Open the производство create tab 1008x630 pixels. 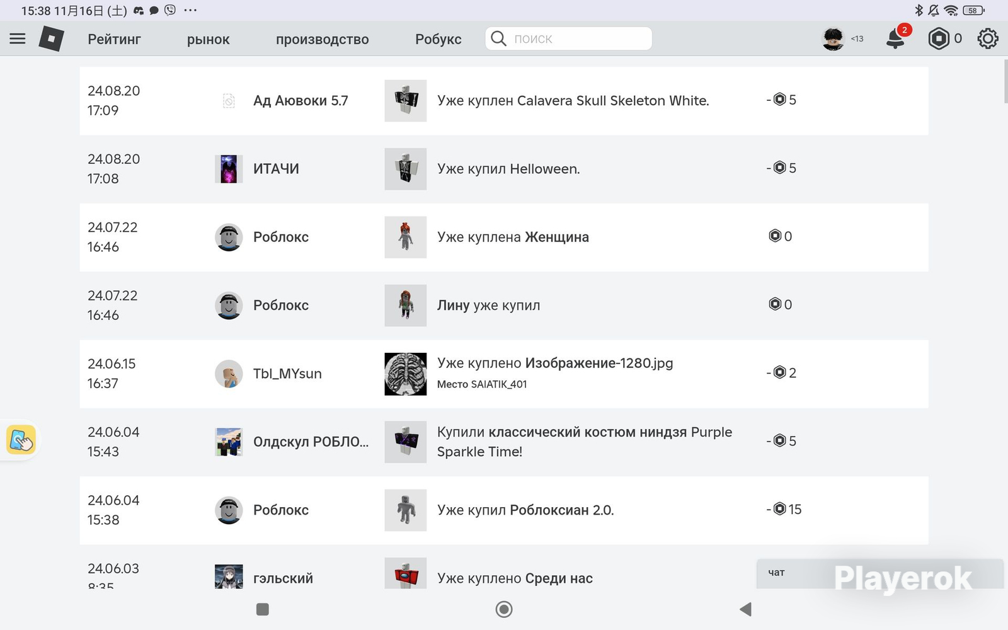coord(322,39)
